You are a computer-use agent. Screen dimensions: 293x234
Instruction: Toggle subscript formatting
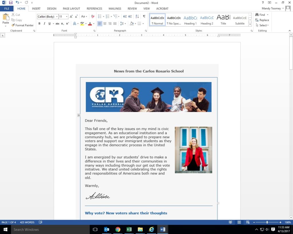pyautogui.click(x=62, y=23)
